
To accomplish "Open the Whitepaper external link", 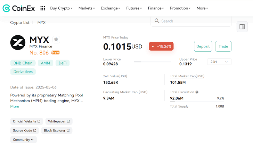I will pyautogui.click(x=59, y=121).
